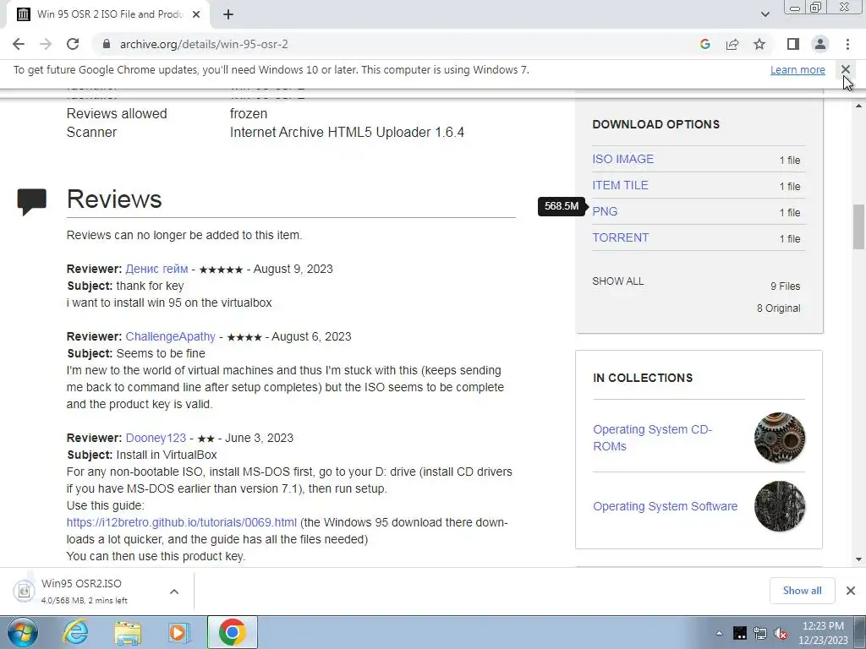Click the scrollbar up arrow
866x649 pixels.
tap(858, 105)
